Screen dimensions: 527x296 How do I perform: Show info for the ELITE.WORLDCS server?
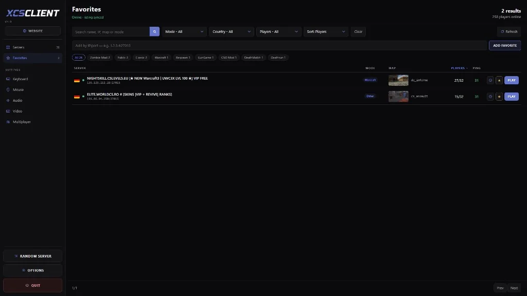pyautogui.click(x=490, y=96)
